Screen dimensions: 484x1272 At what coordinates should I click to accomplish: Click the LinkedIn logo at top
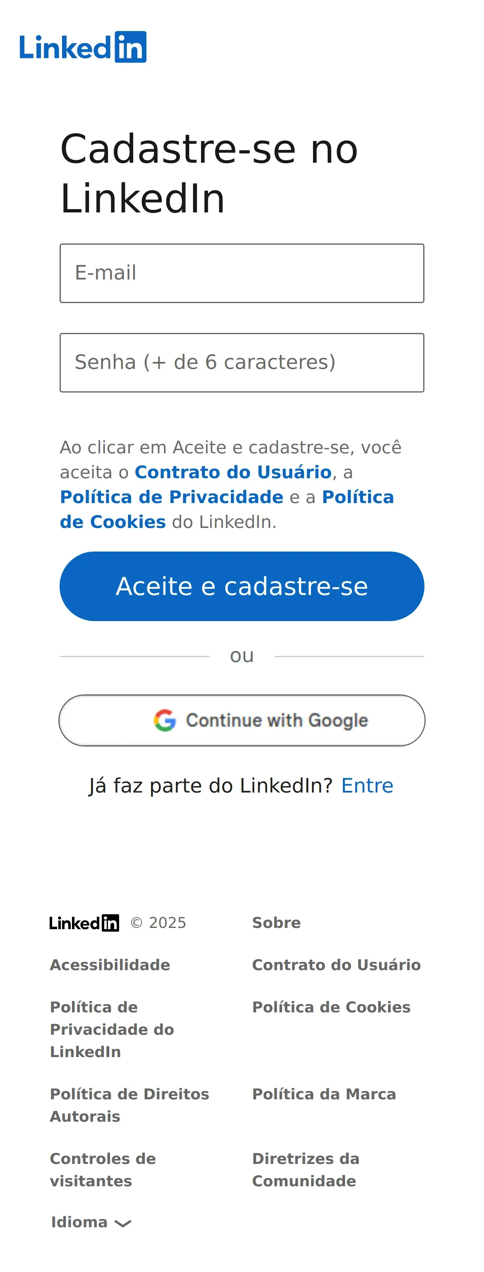[x=83, y=47]
